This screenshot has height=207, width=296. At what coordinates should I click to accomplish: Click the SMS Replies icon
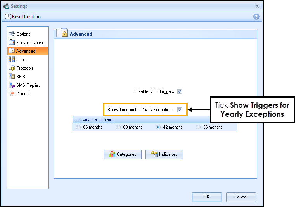(x=12, y=85)
